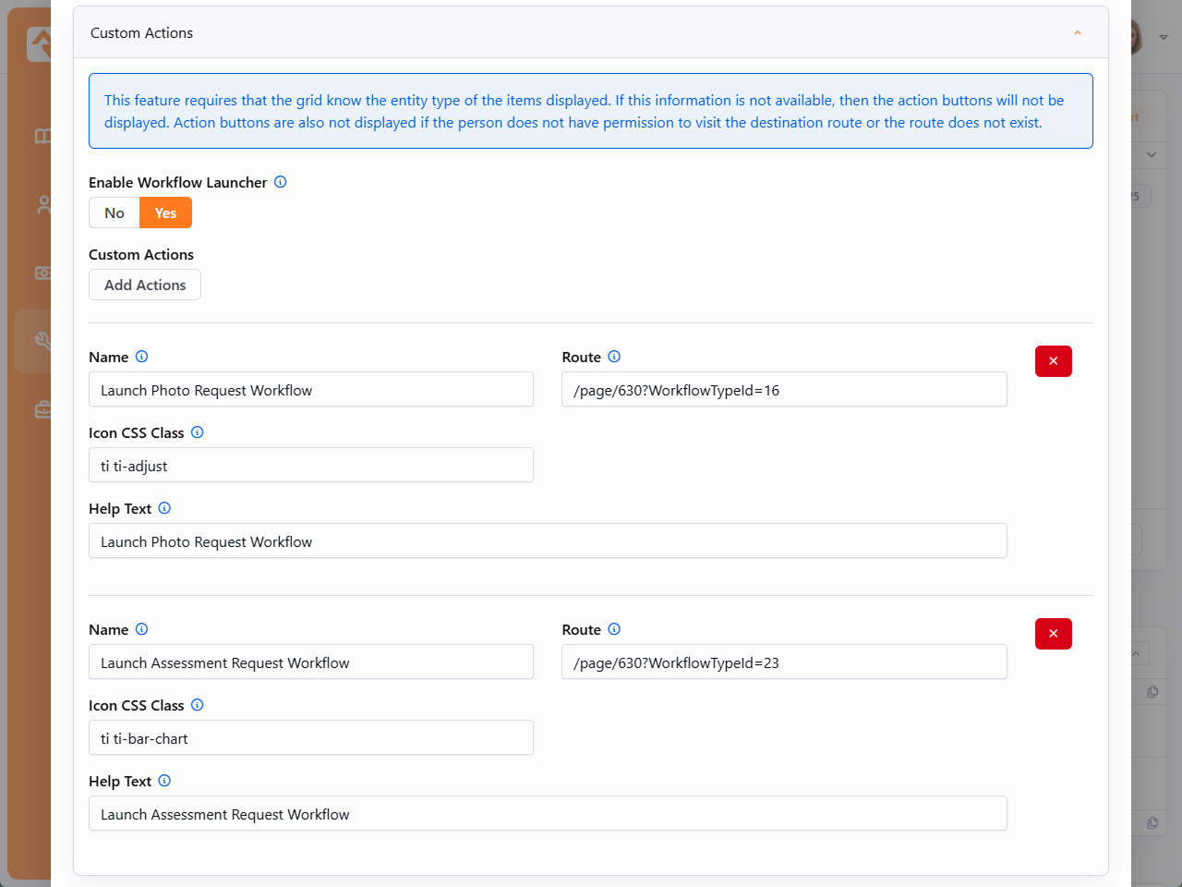Focus the ti ti-adjust icon class field
The width and height of the screenshot is (1182, 887).
point(310,466)
